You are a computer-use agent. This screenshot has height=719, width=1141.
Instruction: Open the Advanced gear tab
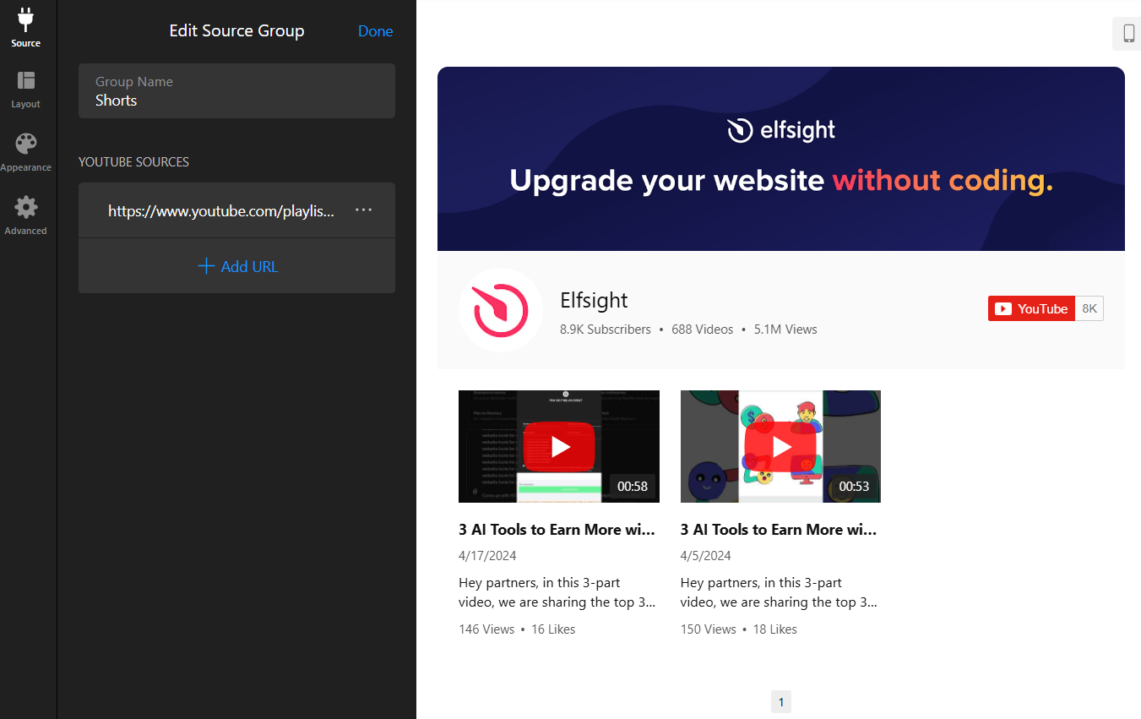tap(26, 215)
